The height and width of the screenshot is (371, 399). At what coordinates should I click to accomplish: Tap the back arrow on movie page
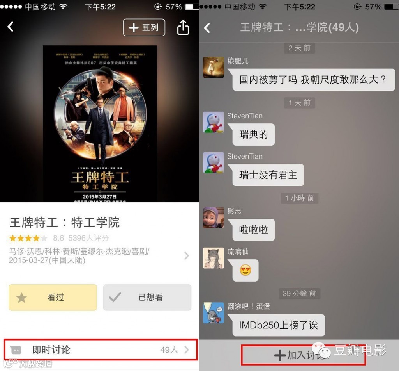coord(11,27)
